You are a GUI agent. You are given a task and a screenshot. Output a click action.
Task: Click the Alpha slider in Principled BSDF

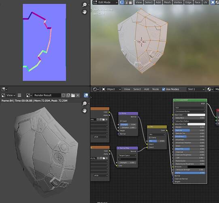point(190,173)
